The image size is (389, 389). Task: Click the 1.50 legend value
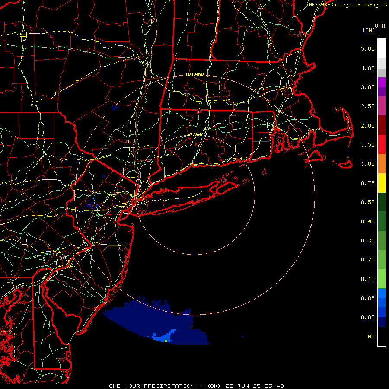(x=368, y=145)
